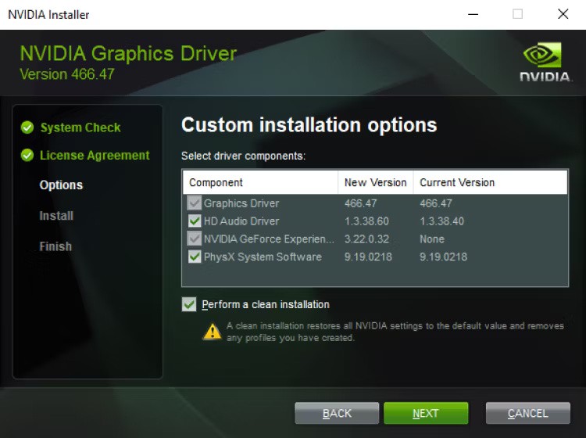Click the grayed Graphics Driver checkbox
This screenshot has height=438, width=586.
(195, 203)
